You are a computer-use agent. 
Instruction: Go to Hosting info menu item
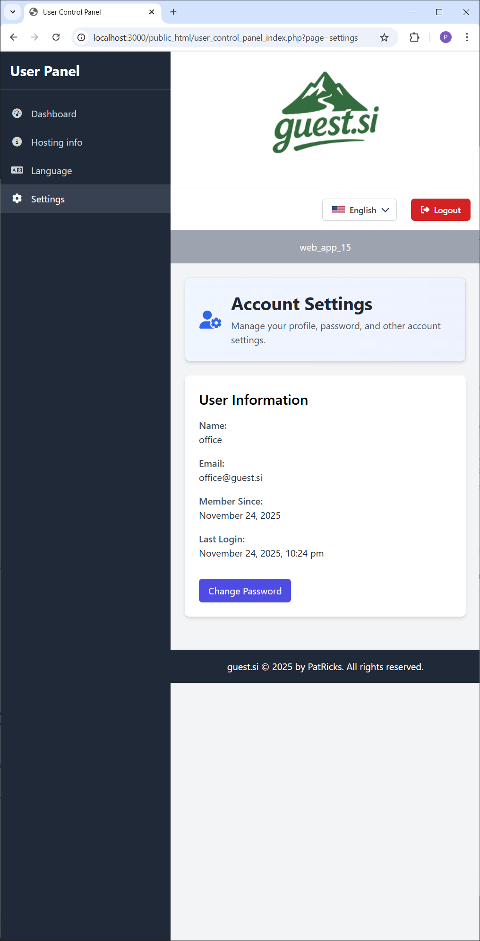click(x=57, y=142)
